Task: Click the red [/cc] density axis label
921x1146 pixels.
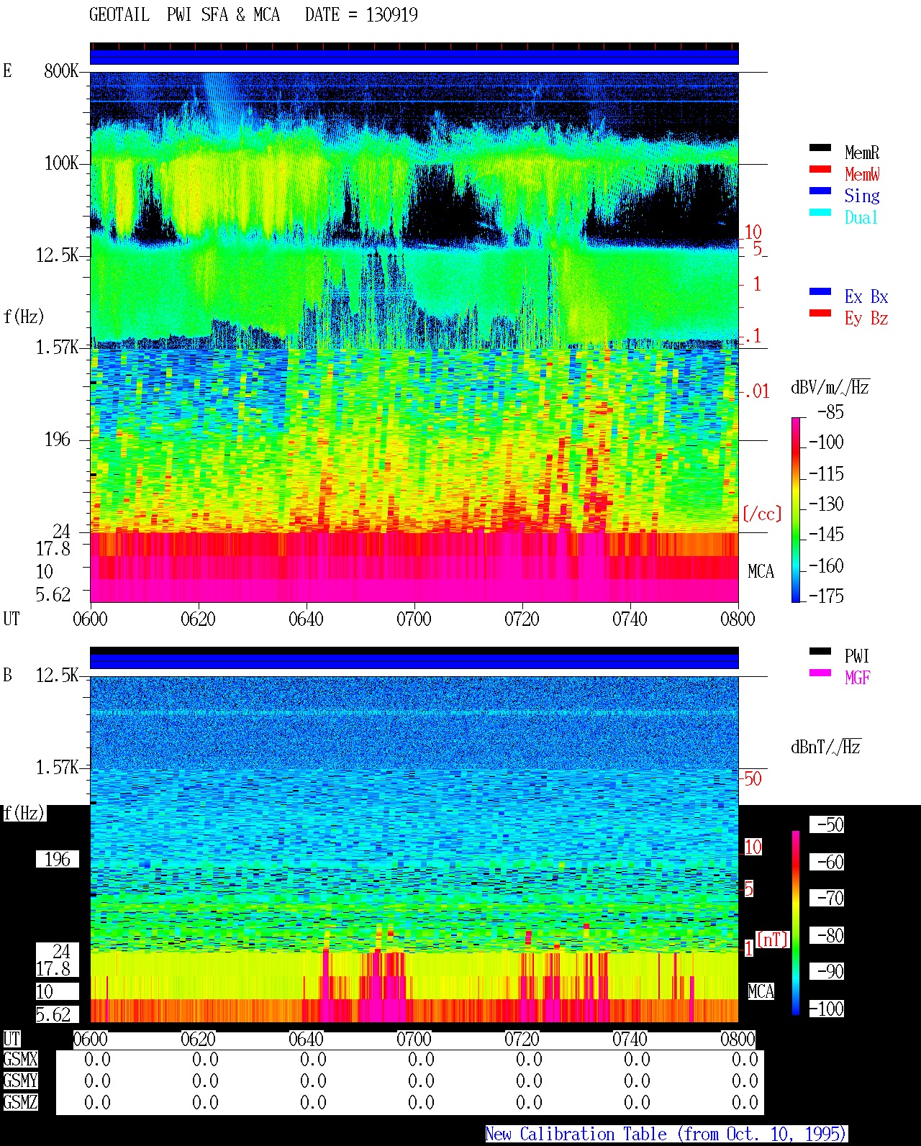Action: coord(762,514)
